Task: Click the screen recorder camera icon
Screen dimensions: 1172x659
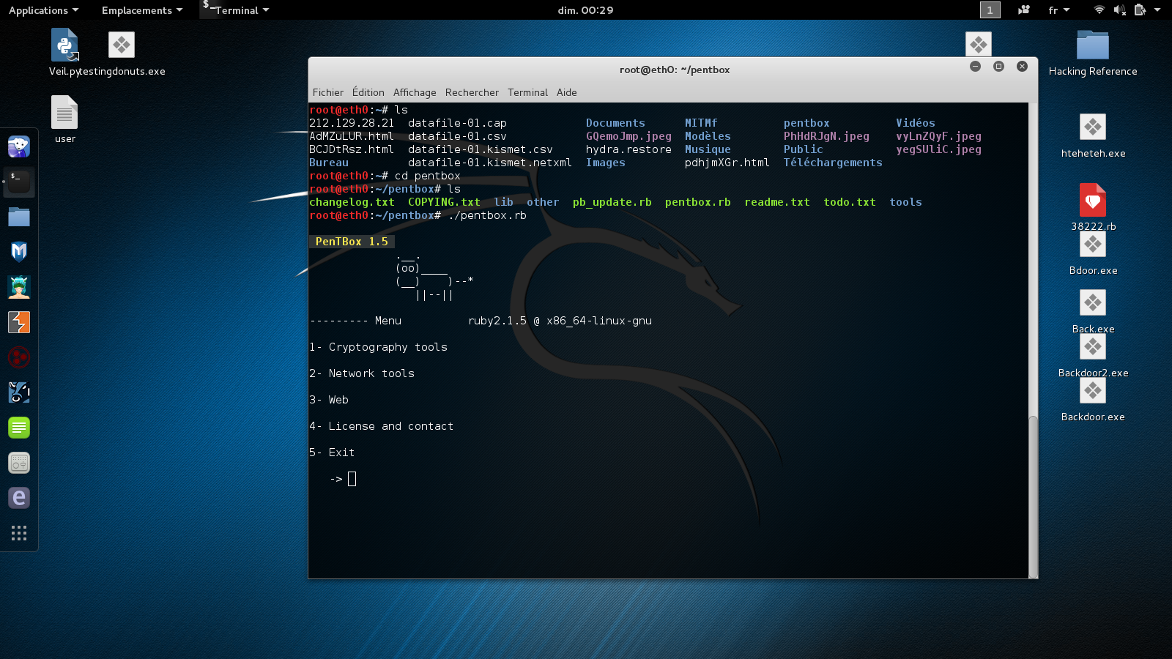Action: pyautogui.click(x=1023, y=10)
